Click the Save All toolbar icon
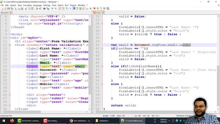 tap(12, 9)
